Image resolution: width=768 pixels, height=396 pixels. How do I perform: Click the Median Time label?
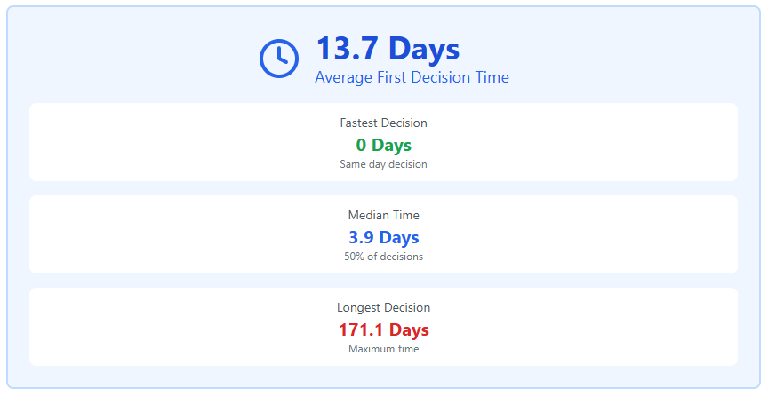[x=383, y=216]
